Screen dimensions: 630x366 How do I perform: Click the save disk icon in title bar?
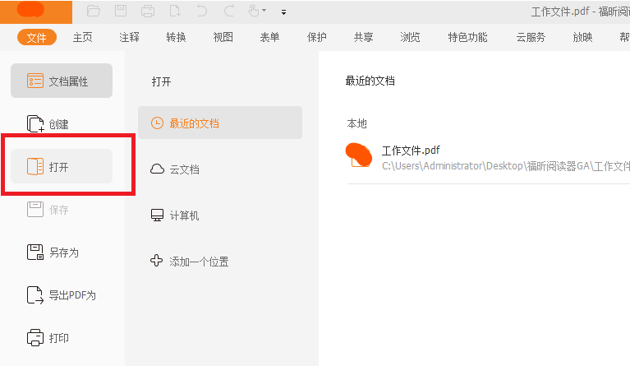tap(121, 12)
